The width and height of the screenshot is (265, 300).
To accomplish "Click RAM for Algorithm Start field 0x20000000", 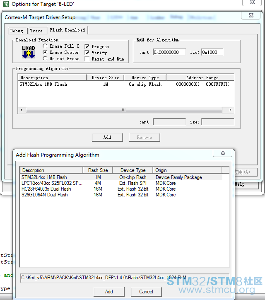I will coord(169,52).
